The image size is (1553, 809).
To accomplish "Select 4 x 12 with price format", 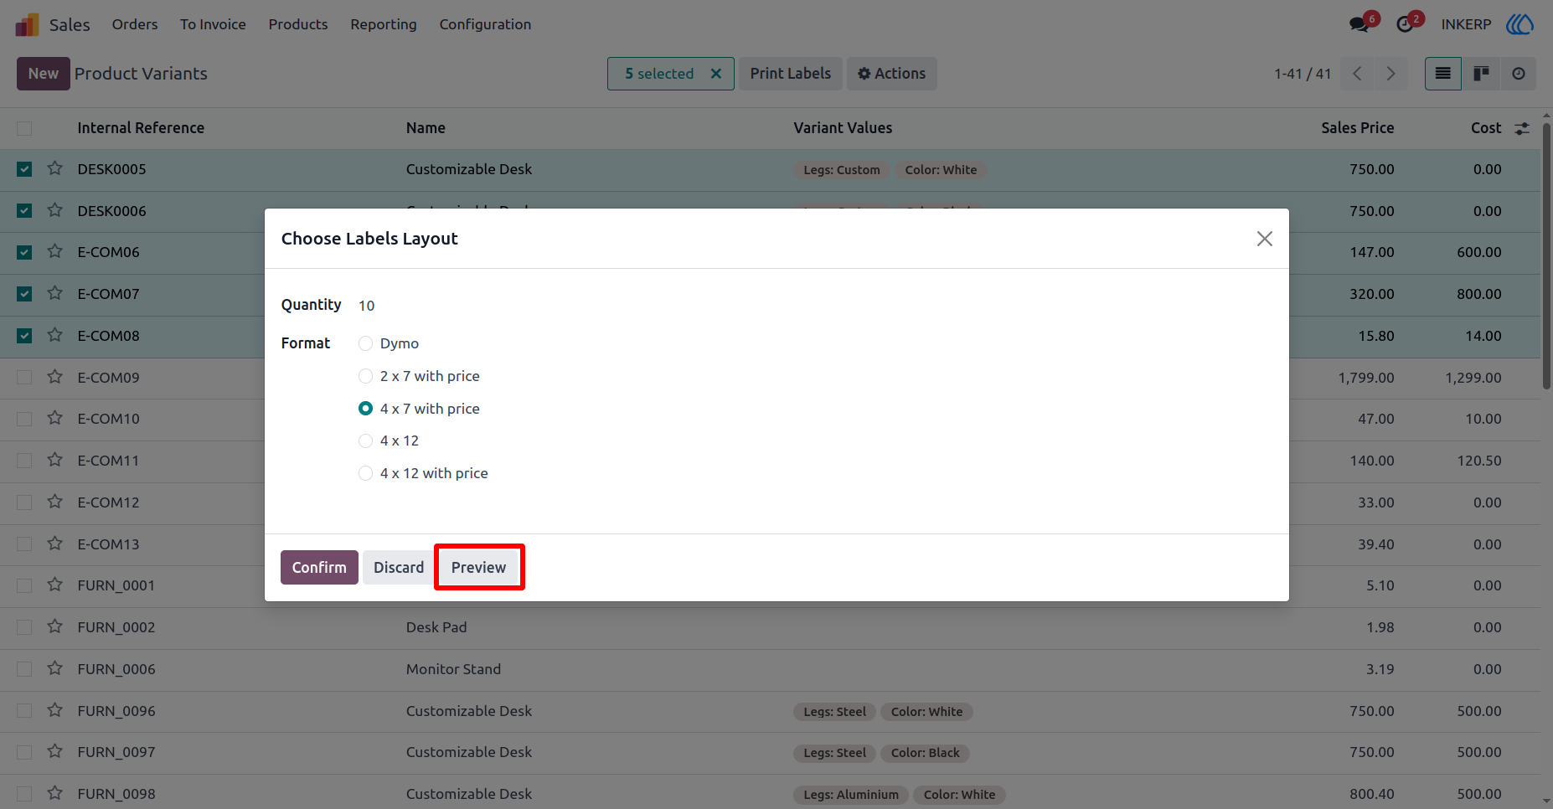I will pyautogui.click(x=365, y=473).
